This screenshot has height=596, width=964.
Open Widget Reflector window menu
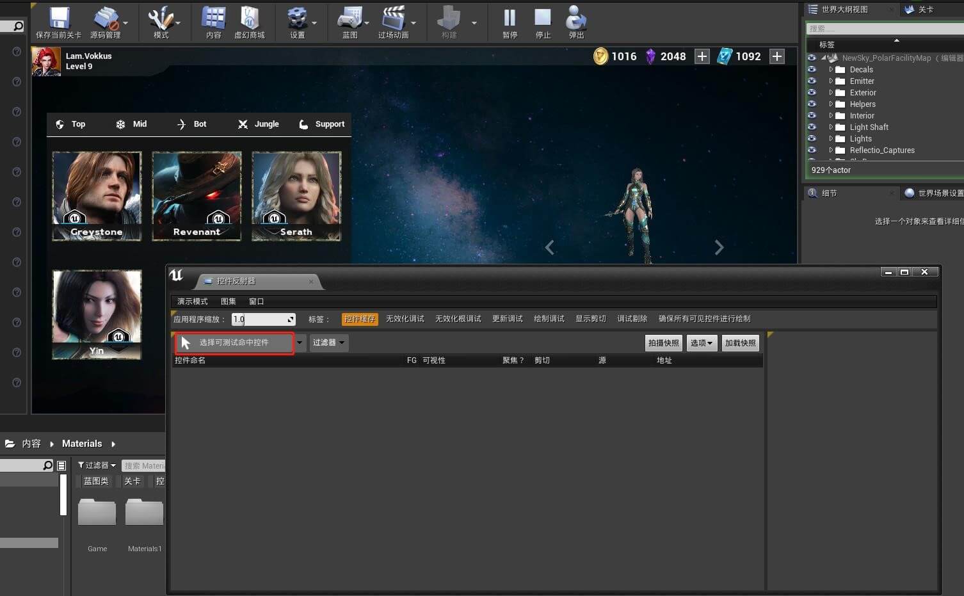pyautogui.click(x=256, y=301)
